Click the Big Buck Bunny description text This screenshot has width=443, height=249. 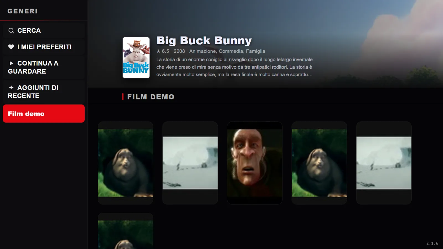coord(234,67)
